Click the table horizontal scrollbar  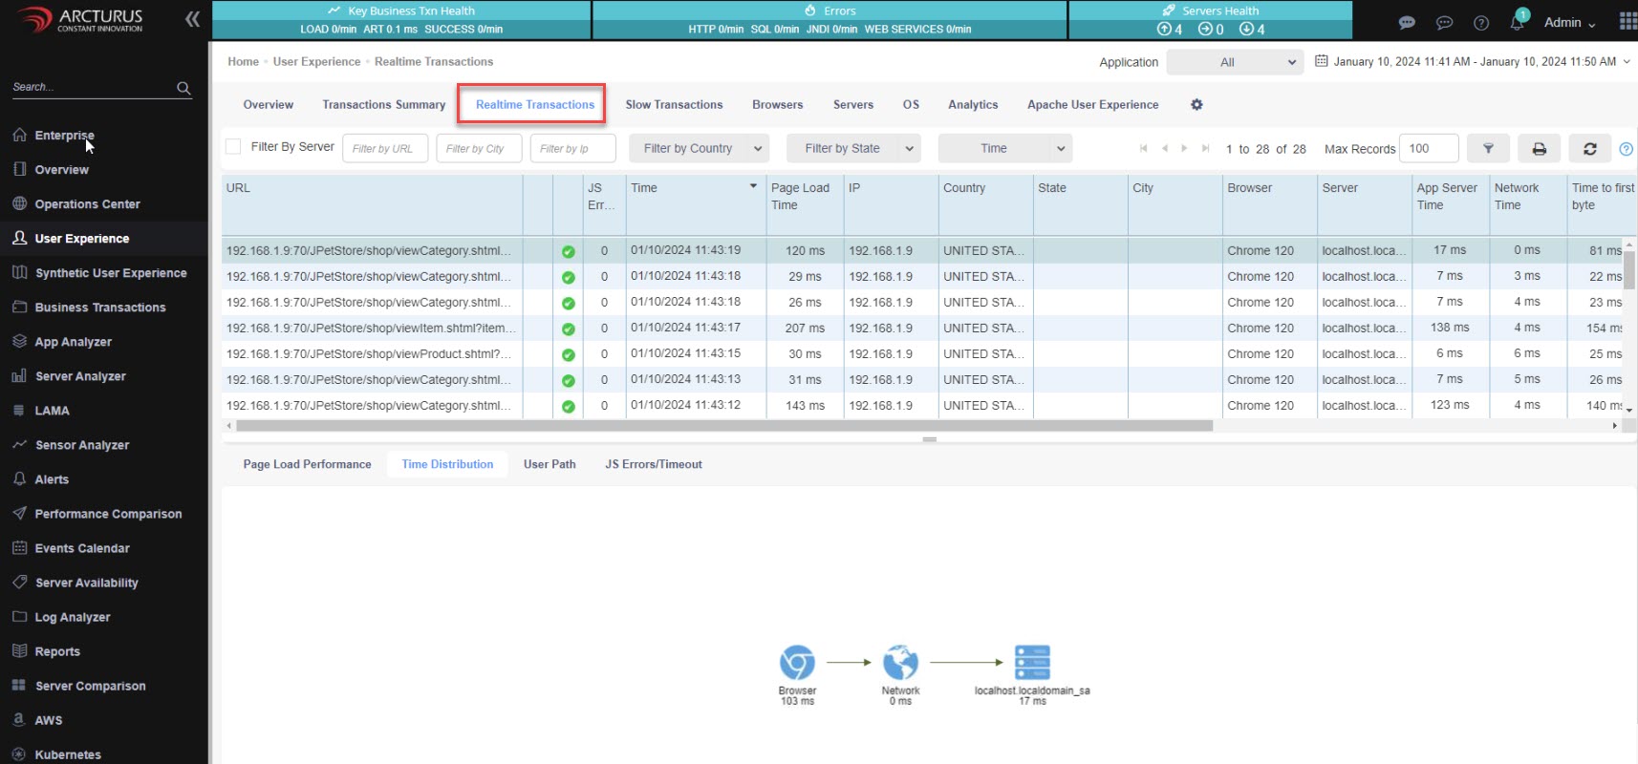click(724, 426)
